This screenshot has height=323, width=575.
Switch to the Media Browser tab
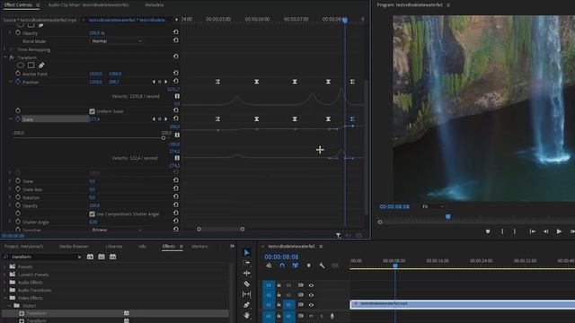(74, 247)
